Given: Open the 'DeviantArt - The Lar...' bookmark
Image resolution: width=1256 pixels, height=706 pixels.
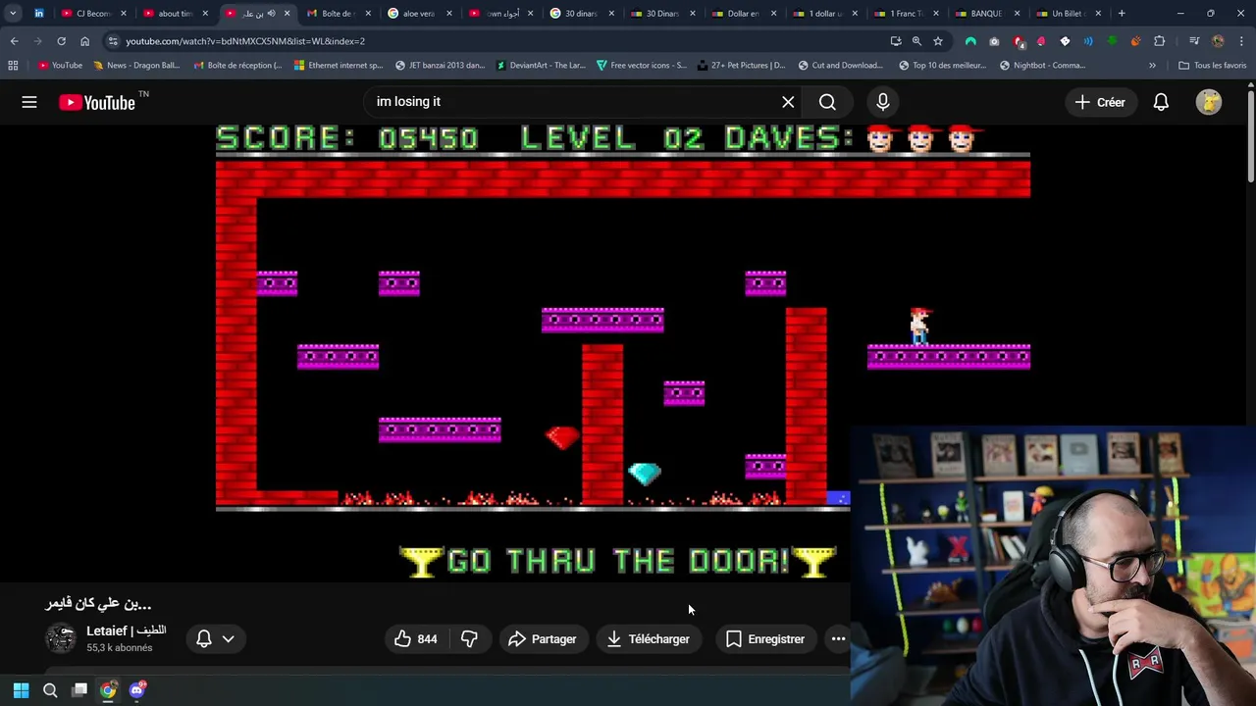Looking at the screenshot, I should pos(541,66).
